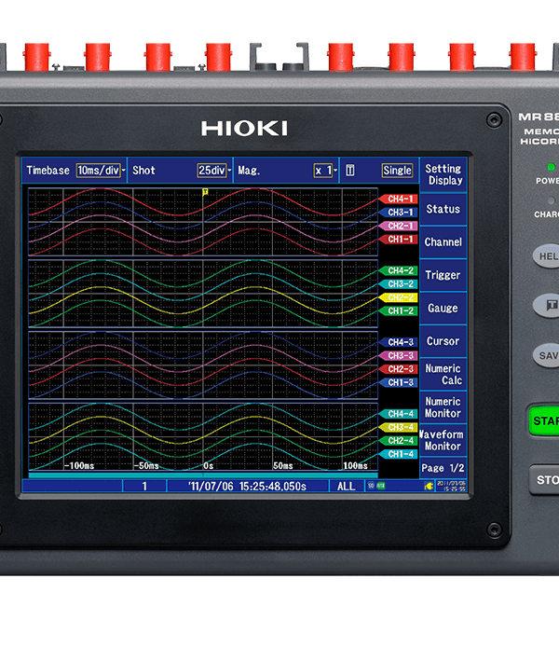The image size is (559, 647).
Task: Select the CH1-3 channel tag
Action: (x=399, y=382)
